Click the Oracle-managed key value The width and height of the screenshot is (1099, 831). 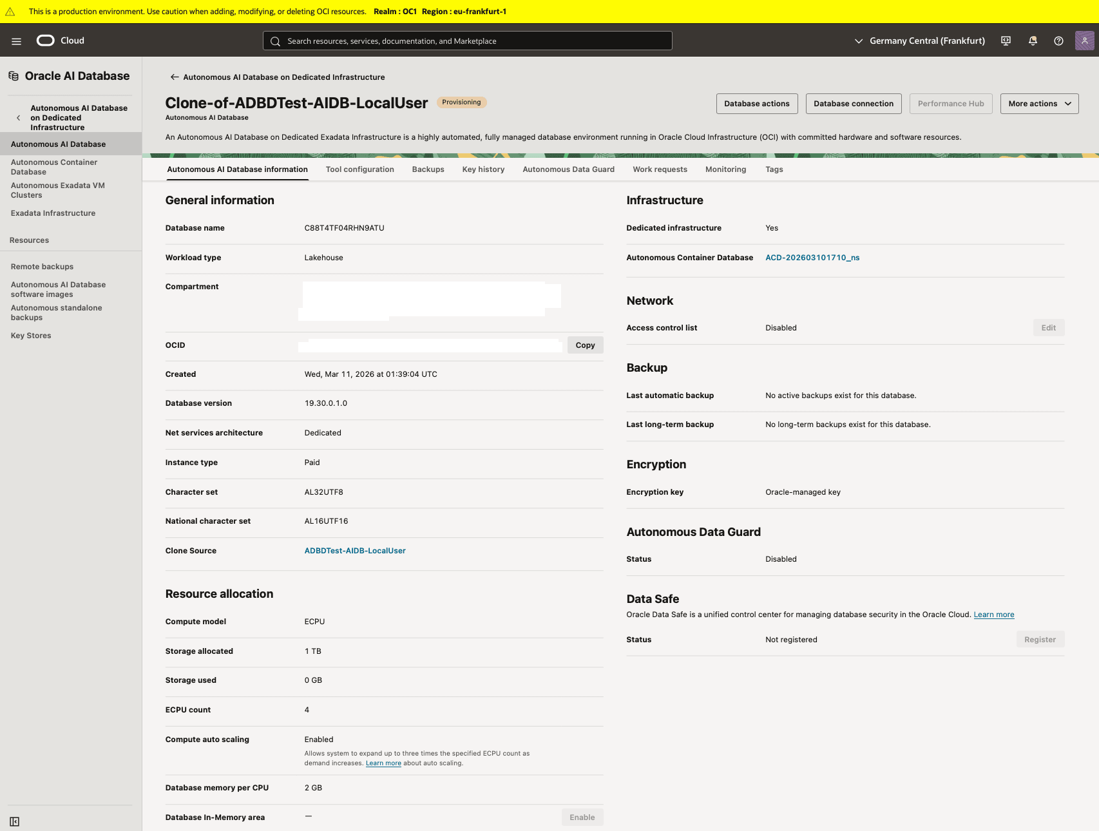803,492
